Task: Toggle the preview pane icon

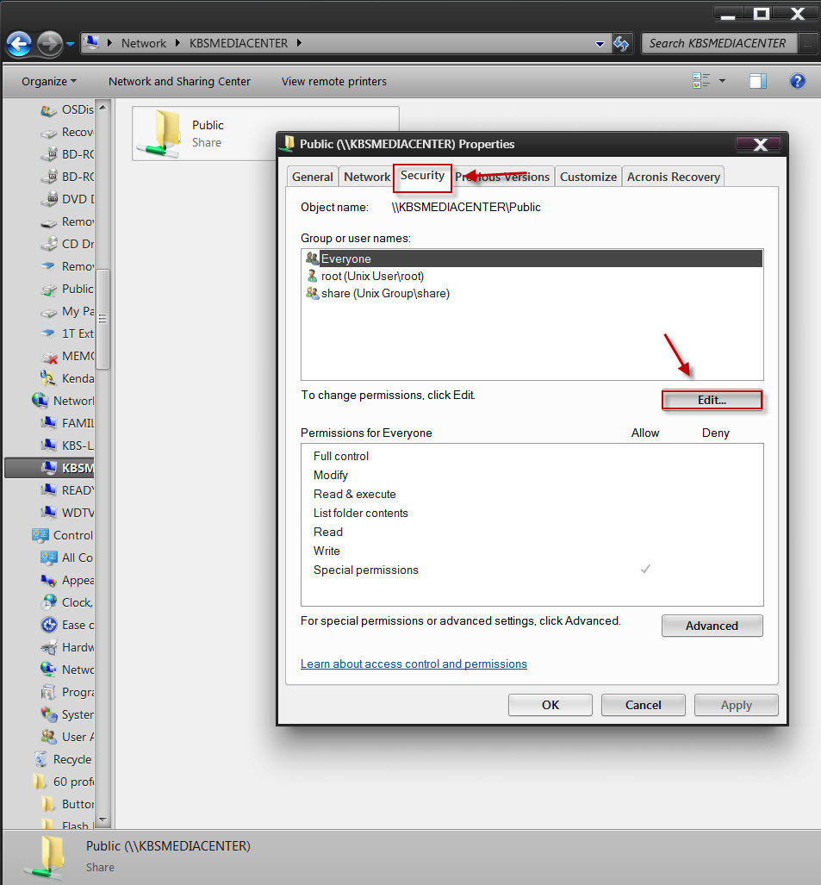Action: pyautogui.click(x=758, y=81)
